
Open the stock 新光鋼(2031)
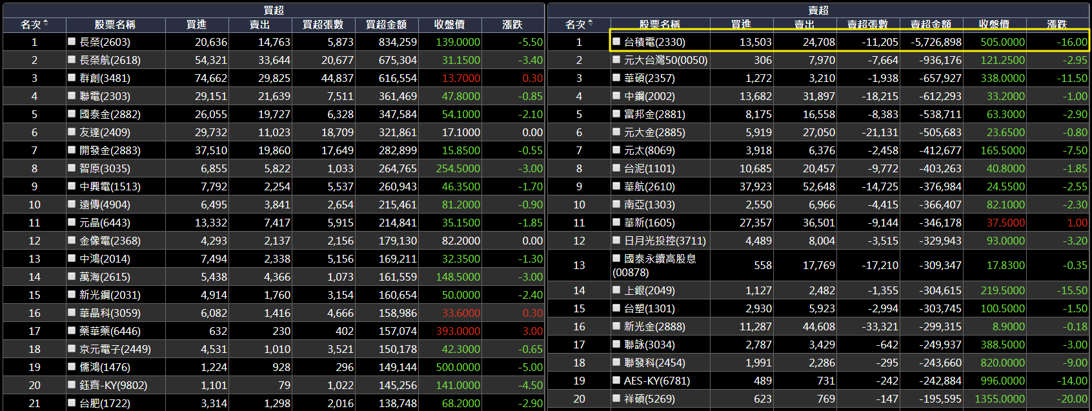(110, 295)
